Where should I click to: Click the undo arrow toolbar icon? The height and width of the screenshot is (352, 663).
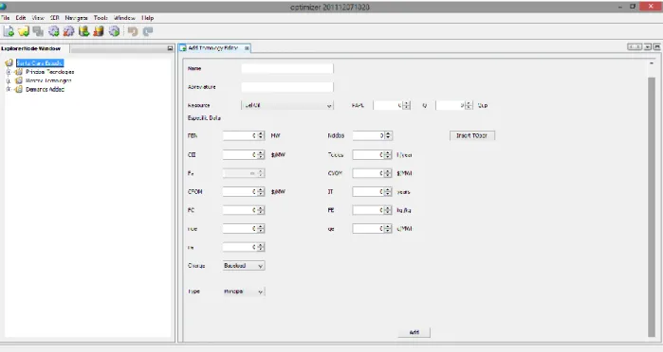(x=133, y=31)
